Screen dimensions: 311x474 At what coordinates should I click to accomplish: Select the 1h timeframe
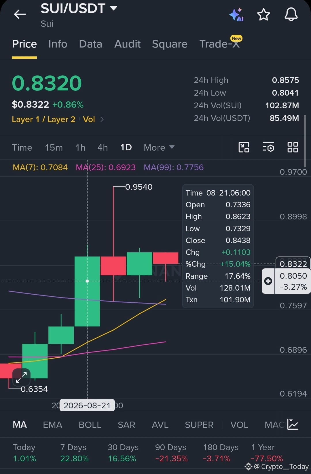pyautogui.click(x=80, y=147)
